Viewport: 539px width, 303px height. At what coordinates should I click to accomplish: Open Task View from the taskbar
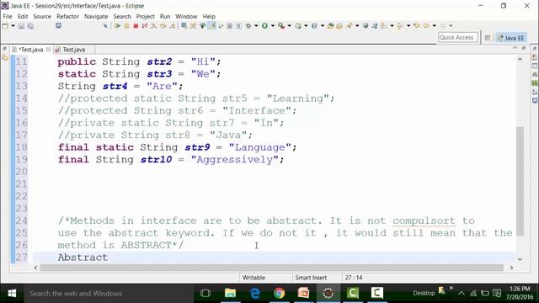(205, 294)
